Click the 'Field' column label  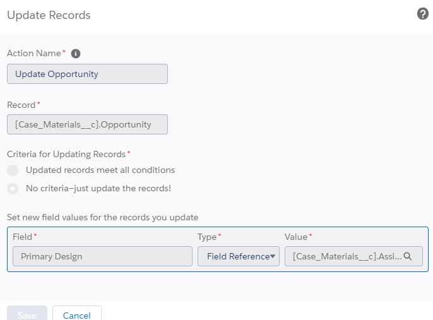pyautogui.click(x=23, y=237)
